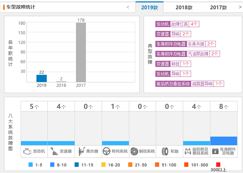Click the next model-year arrow

tap(240, 7)
